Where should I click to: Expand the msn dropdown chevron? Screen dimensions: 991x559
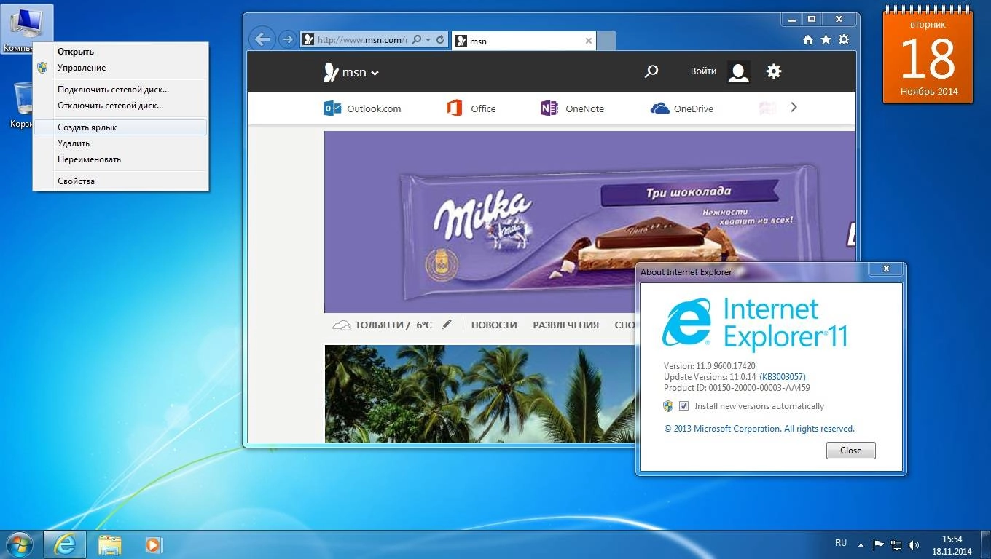point(375,73)
